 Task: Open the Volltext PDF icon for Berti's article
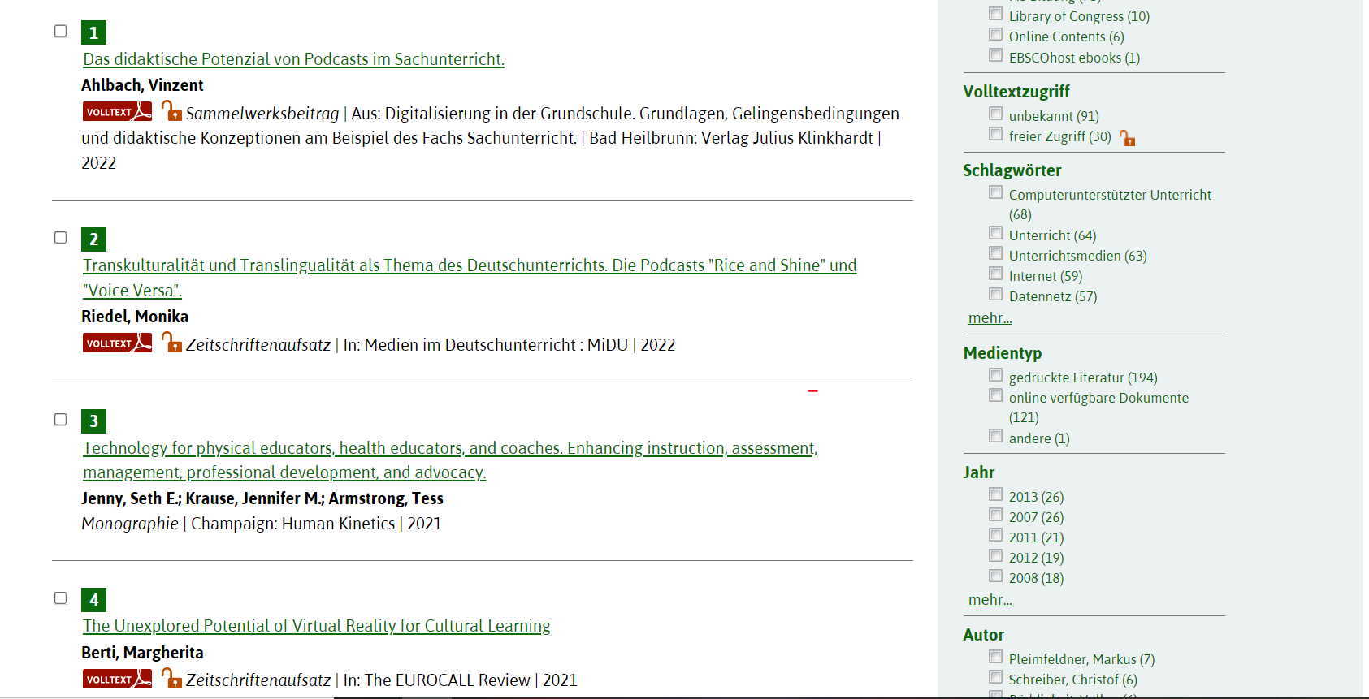pyautogui.click(x=117, y=680)
